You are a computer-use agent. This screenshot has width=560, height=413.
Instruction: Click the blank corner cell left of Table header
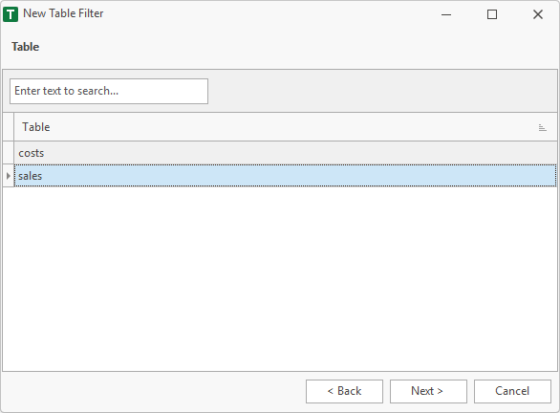point(9,127)
